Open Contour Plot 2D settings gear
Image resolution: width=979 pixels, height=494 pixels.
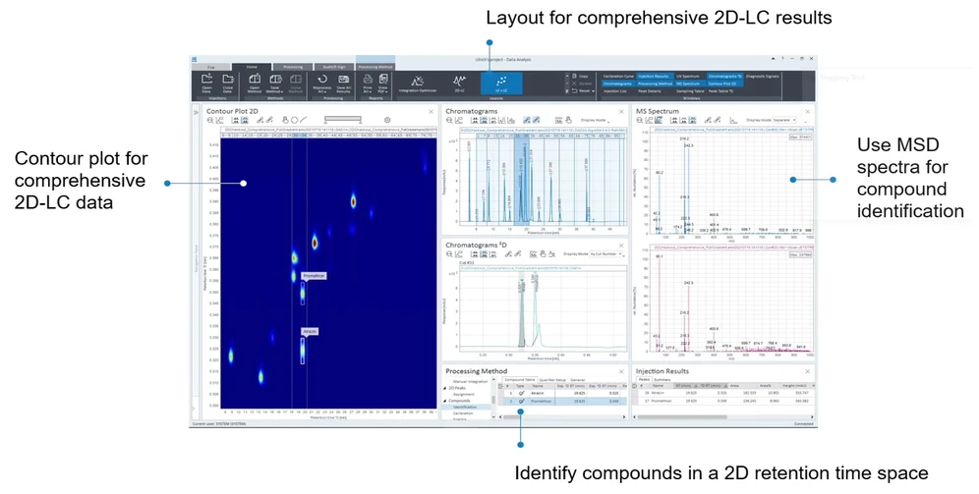387,120
